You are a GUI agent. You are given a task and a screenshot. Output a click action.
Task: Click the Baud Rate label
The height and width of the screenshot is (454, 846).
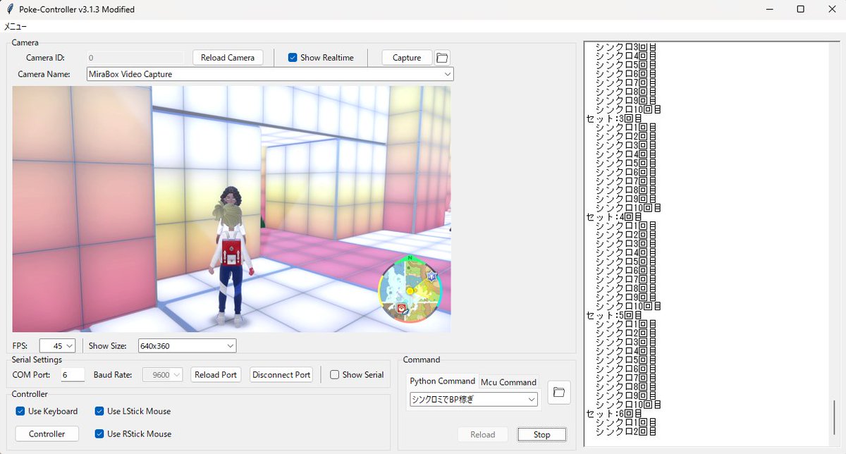[112, 375]
